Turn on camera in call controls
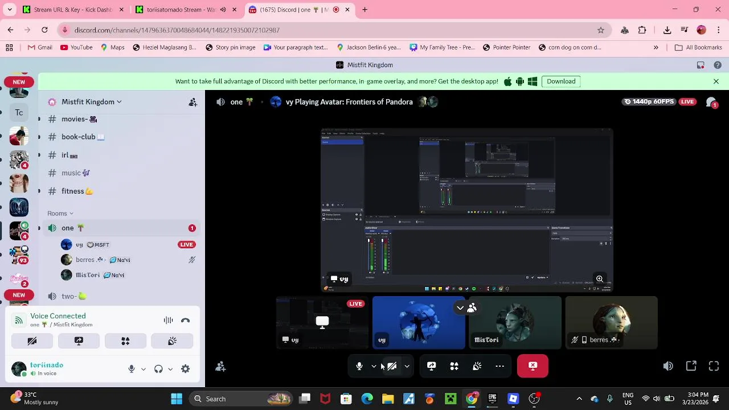The image size is (729, 410). coord(392,366)
